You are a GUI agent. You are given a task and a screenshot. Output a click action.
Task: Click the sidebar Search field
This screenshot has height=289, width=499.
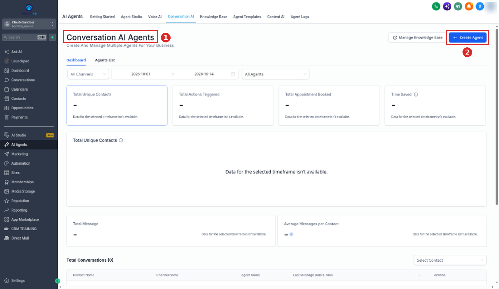(25, 37)
